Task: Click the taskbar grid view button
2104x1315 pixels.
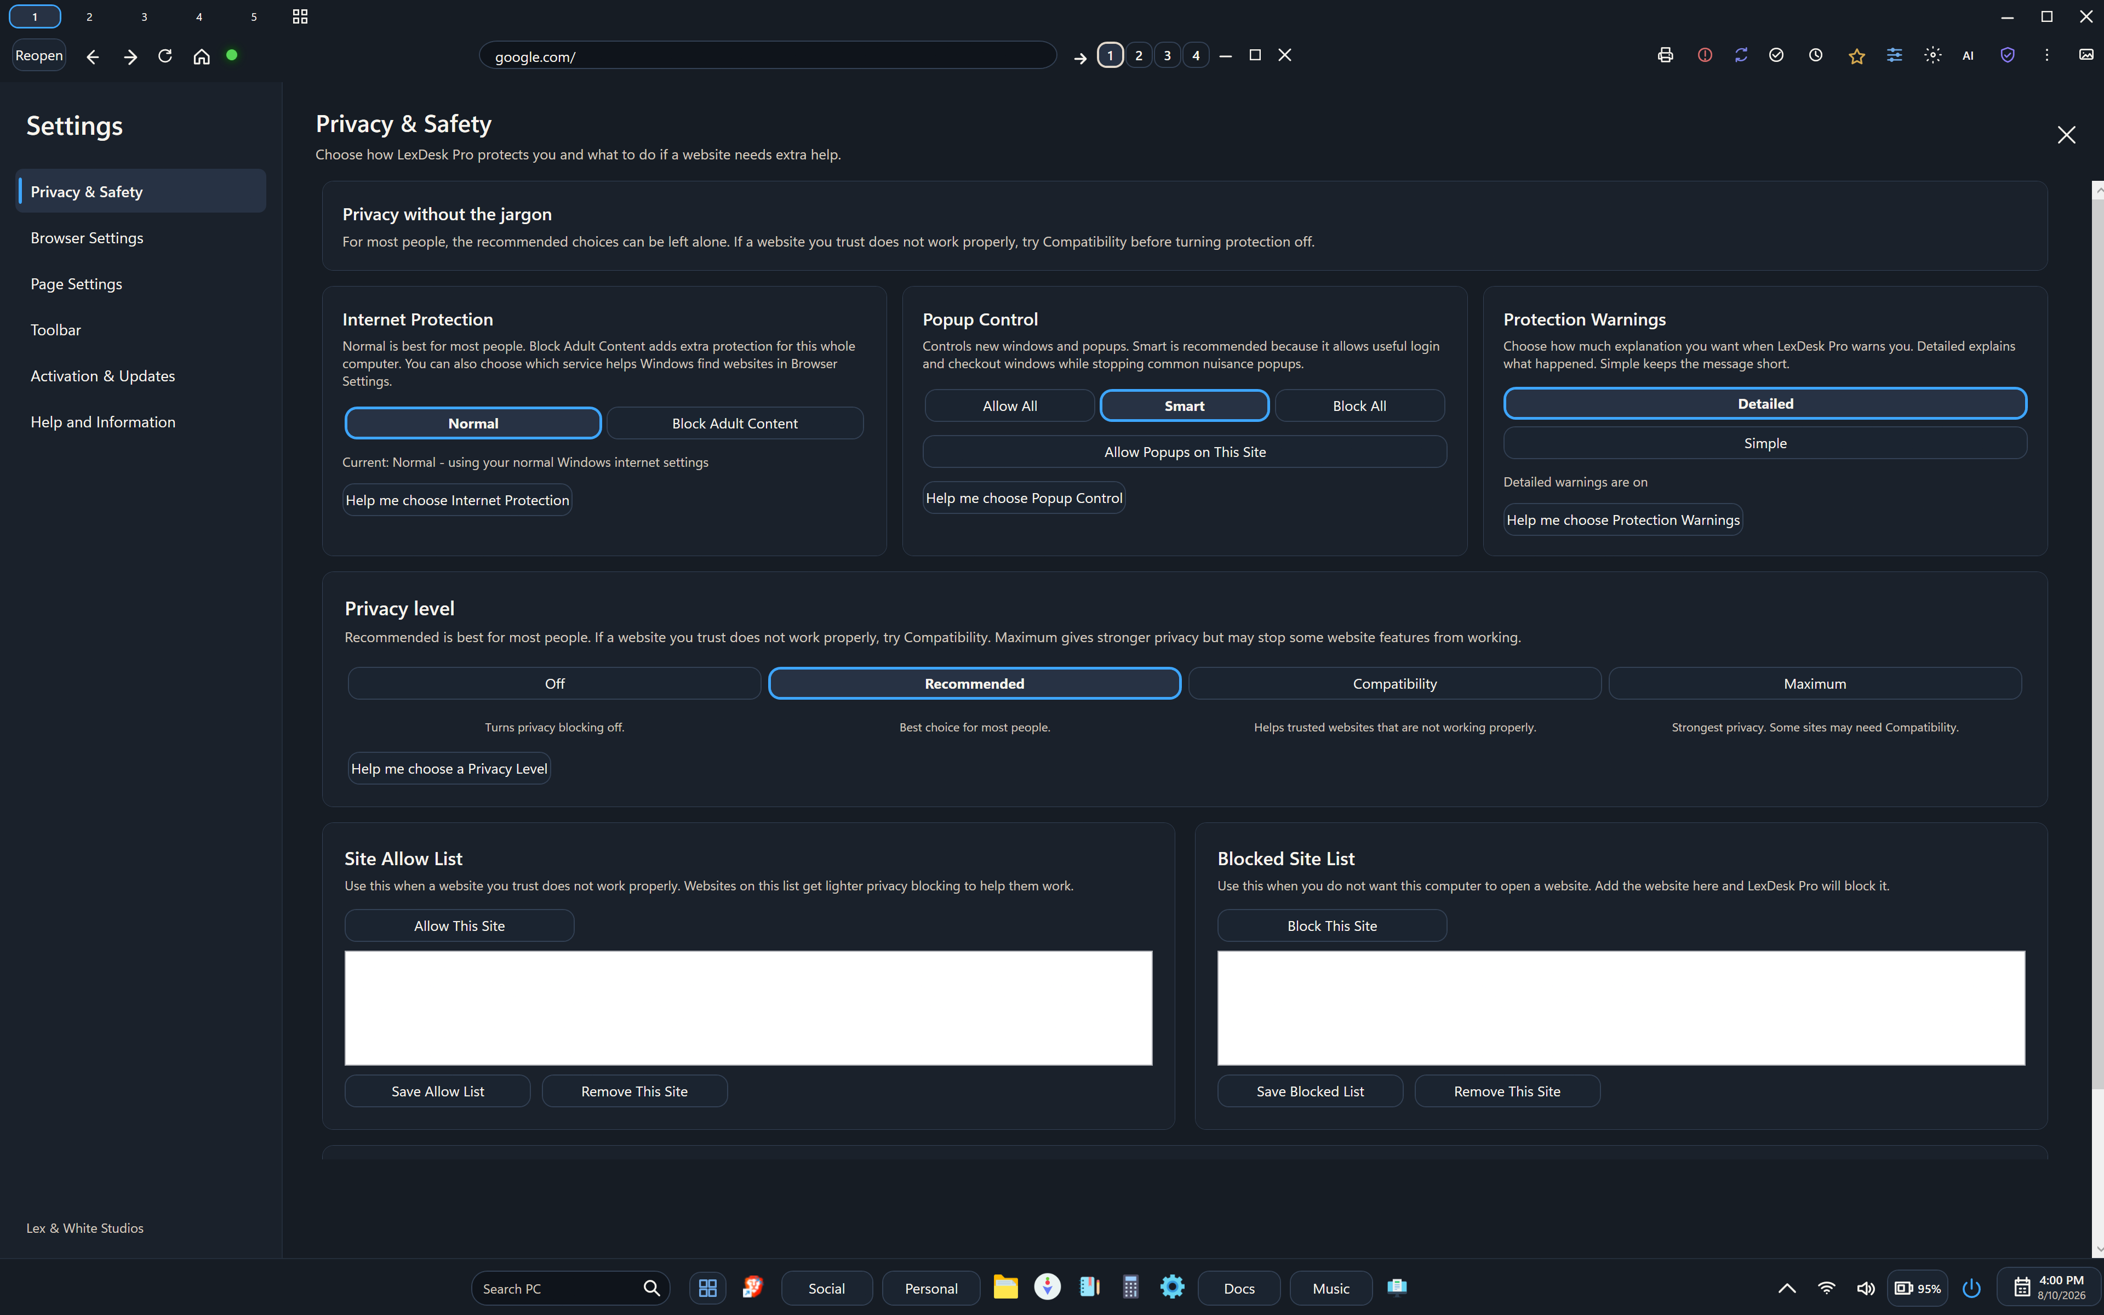Action: click(708, 1288)
